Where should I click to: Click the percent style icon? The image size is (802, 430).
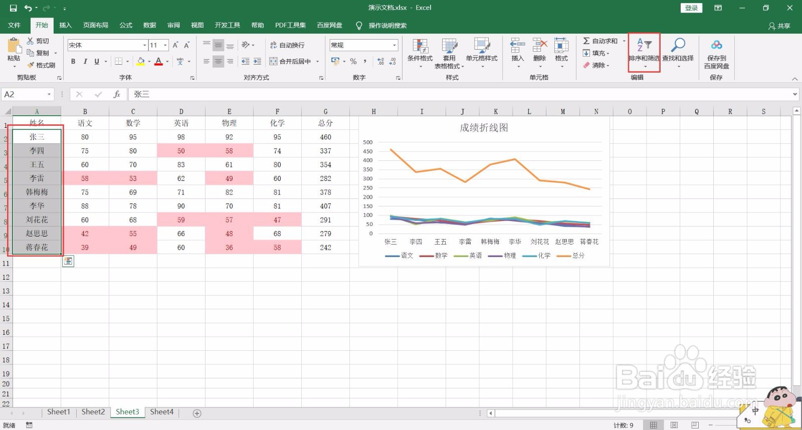click(353, 61)
